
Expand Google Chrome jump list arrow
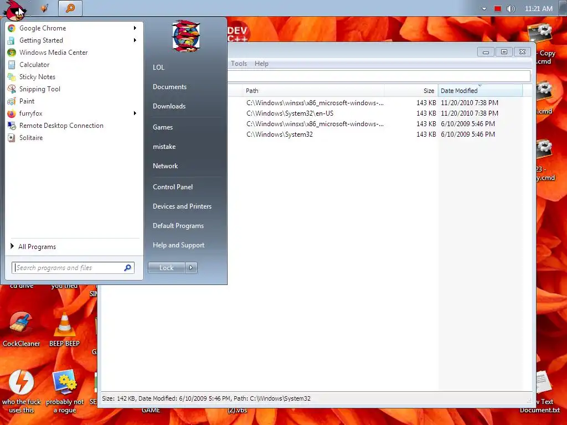coord(135,28)
